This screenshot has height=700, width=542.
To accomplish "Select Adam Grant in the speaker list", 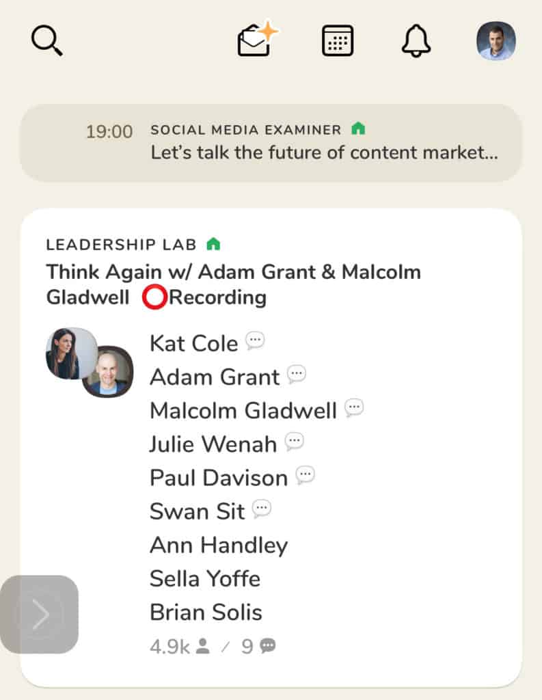I will coord(215,377).
